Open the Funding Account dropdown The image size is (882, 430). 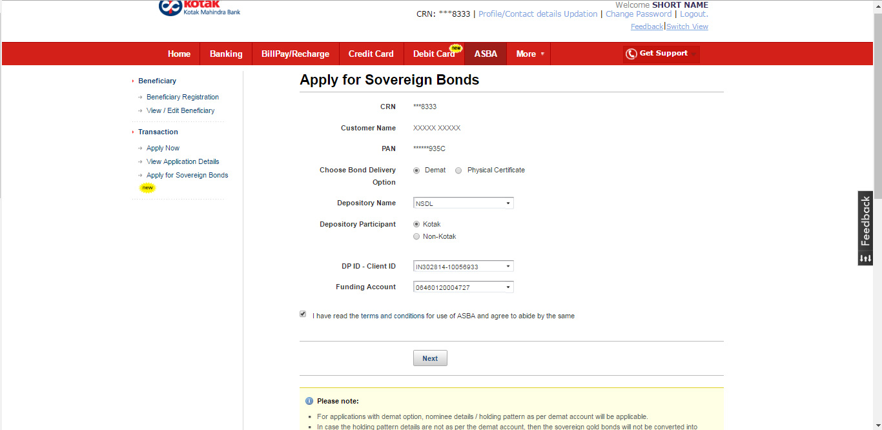click(x=464, y=287)
